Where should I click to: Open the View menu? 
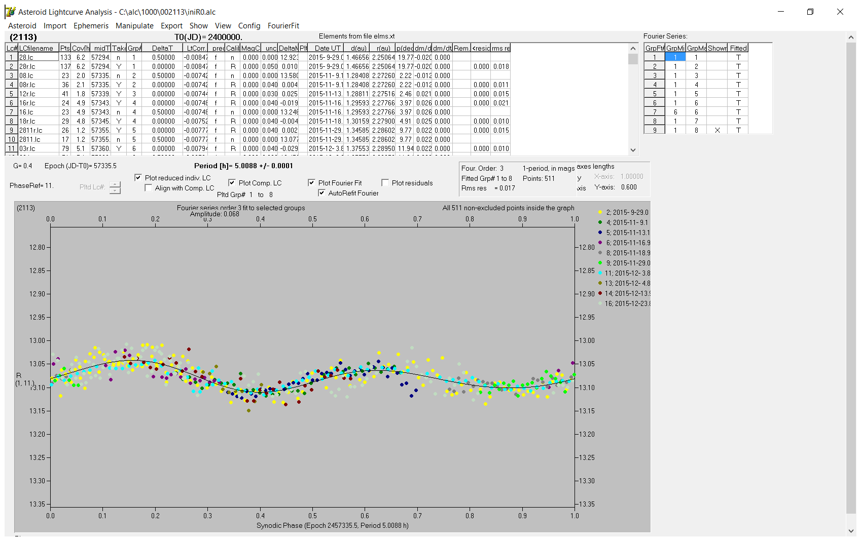tap(223, 26)
